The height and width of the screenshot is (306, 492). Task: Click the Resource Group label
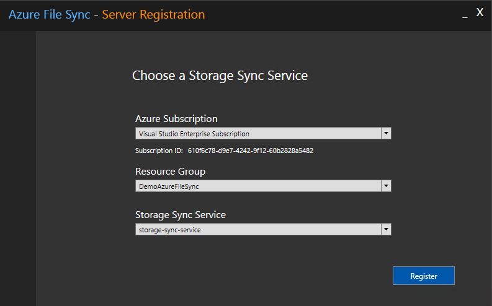pos(170,171)
